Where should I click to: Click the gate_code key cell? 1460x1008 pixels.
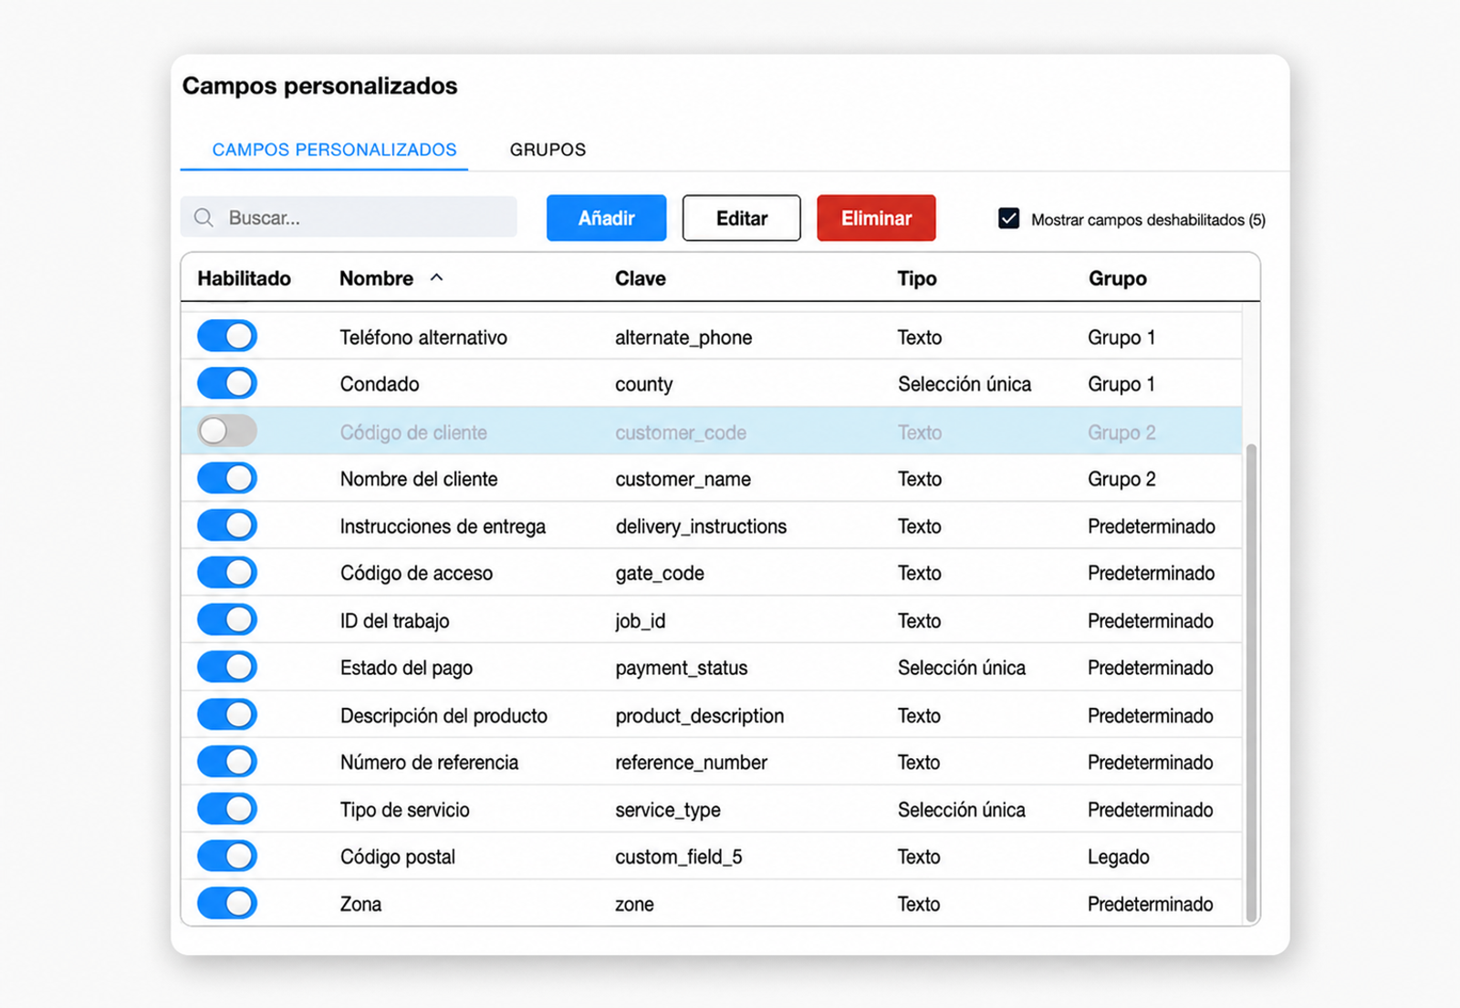(660, 574)
